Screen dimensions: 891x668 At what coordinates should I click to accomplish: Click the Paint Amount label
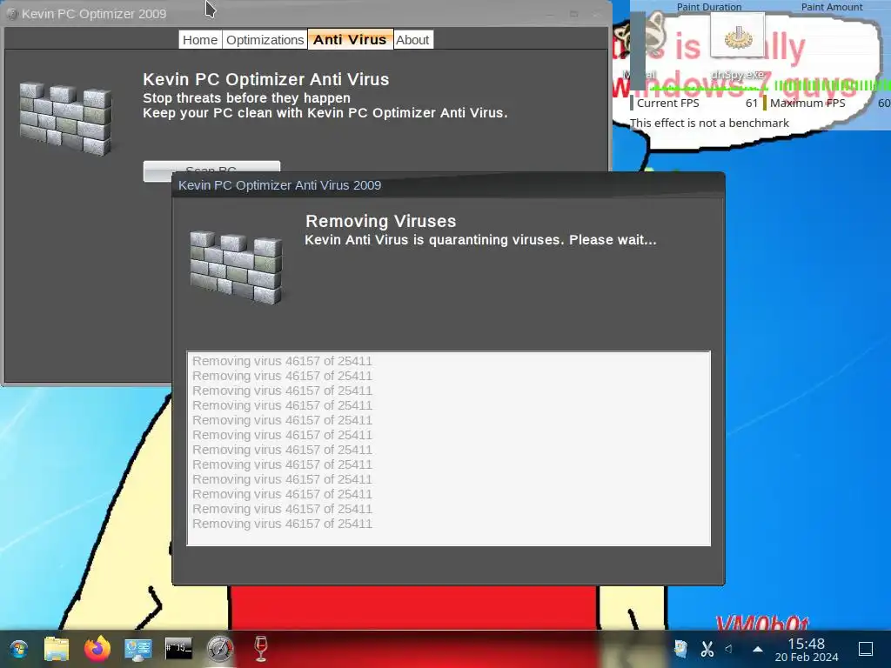pyautogui.click(x=831, y=7)
